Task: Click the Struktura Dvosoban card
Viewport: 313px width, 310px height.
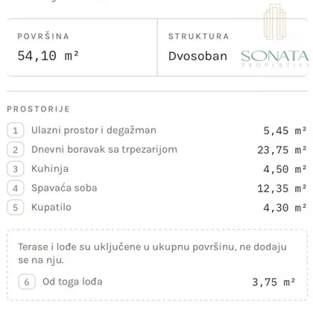Action: coord(233,47)
